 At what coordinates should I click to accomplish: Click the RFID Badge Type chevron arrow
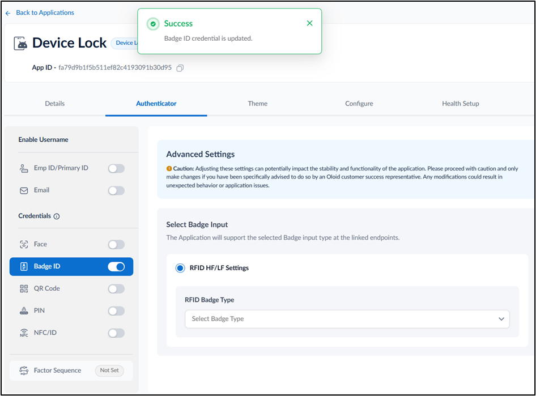[x=501, y=319]
